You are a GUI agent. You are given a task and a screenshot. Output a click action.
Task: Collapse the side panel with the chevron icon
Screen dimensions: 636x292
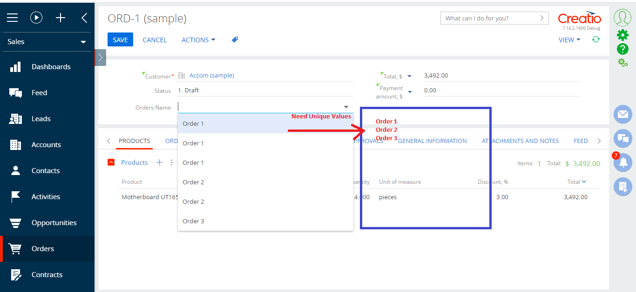[84, 18]
